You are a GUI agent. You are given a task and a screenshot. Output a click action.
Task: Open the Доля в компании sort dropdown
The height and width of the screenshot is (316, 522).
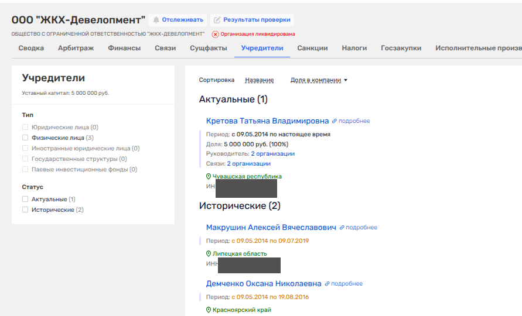pyautogui.click(x=319, y=80)
